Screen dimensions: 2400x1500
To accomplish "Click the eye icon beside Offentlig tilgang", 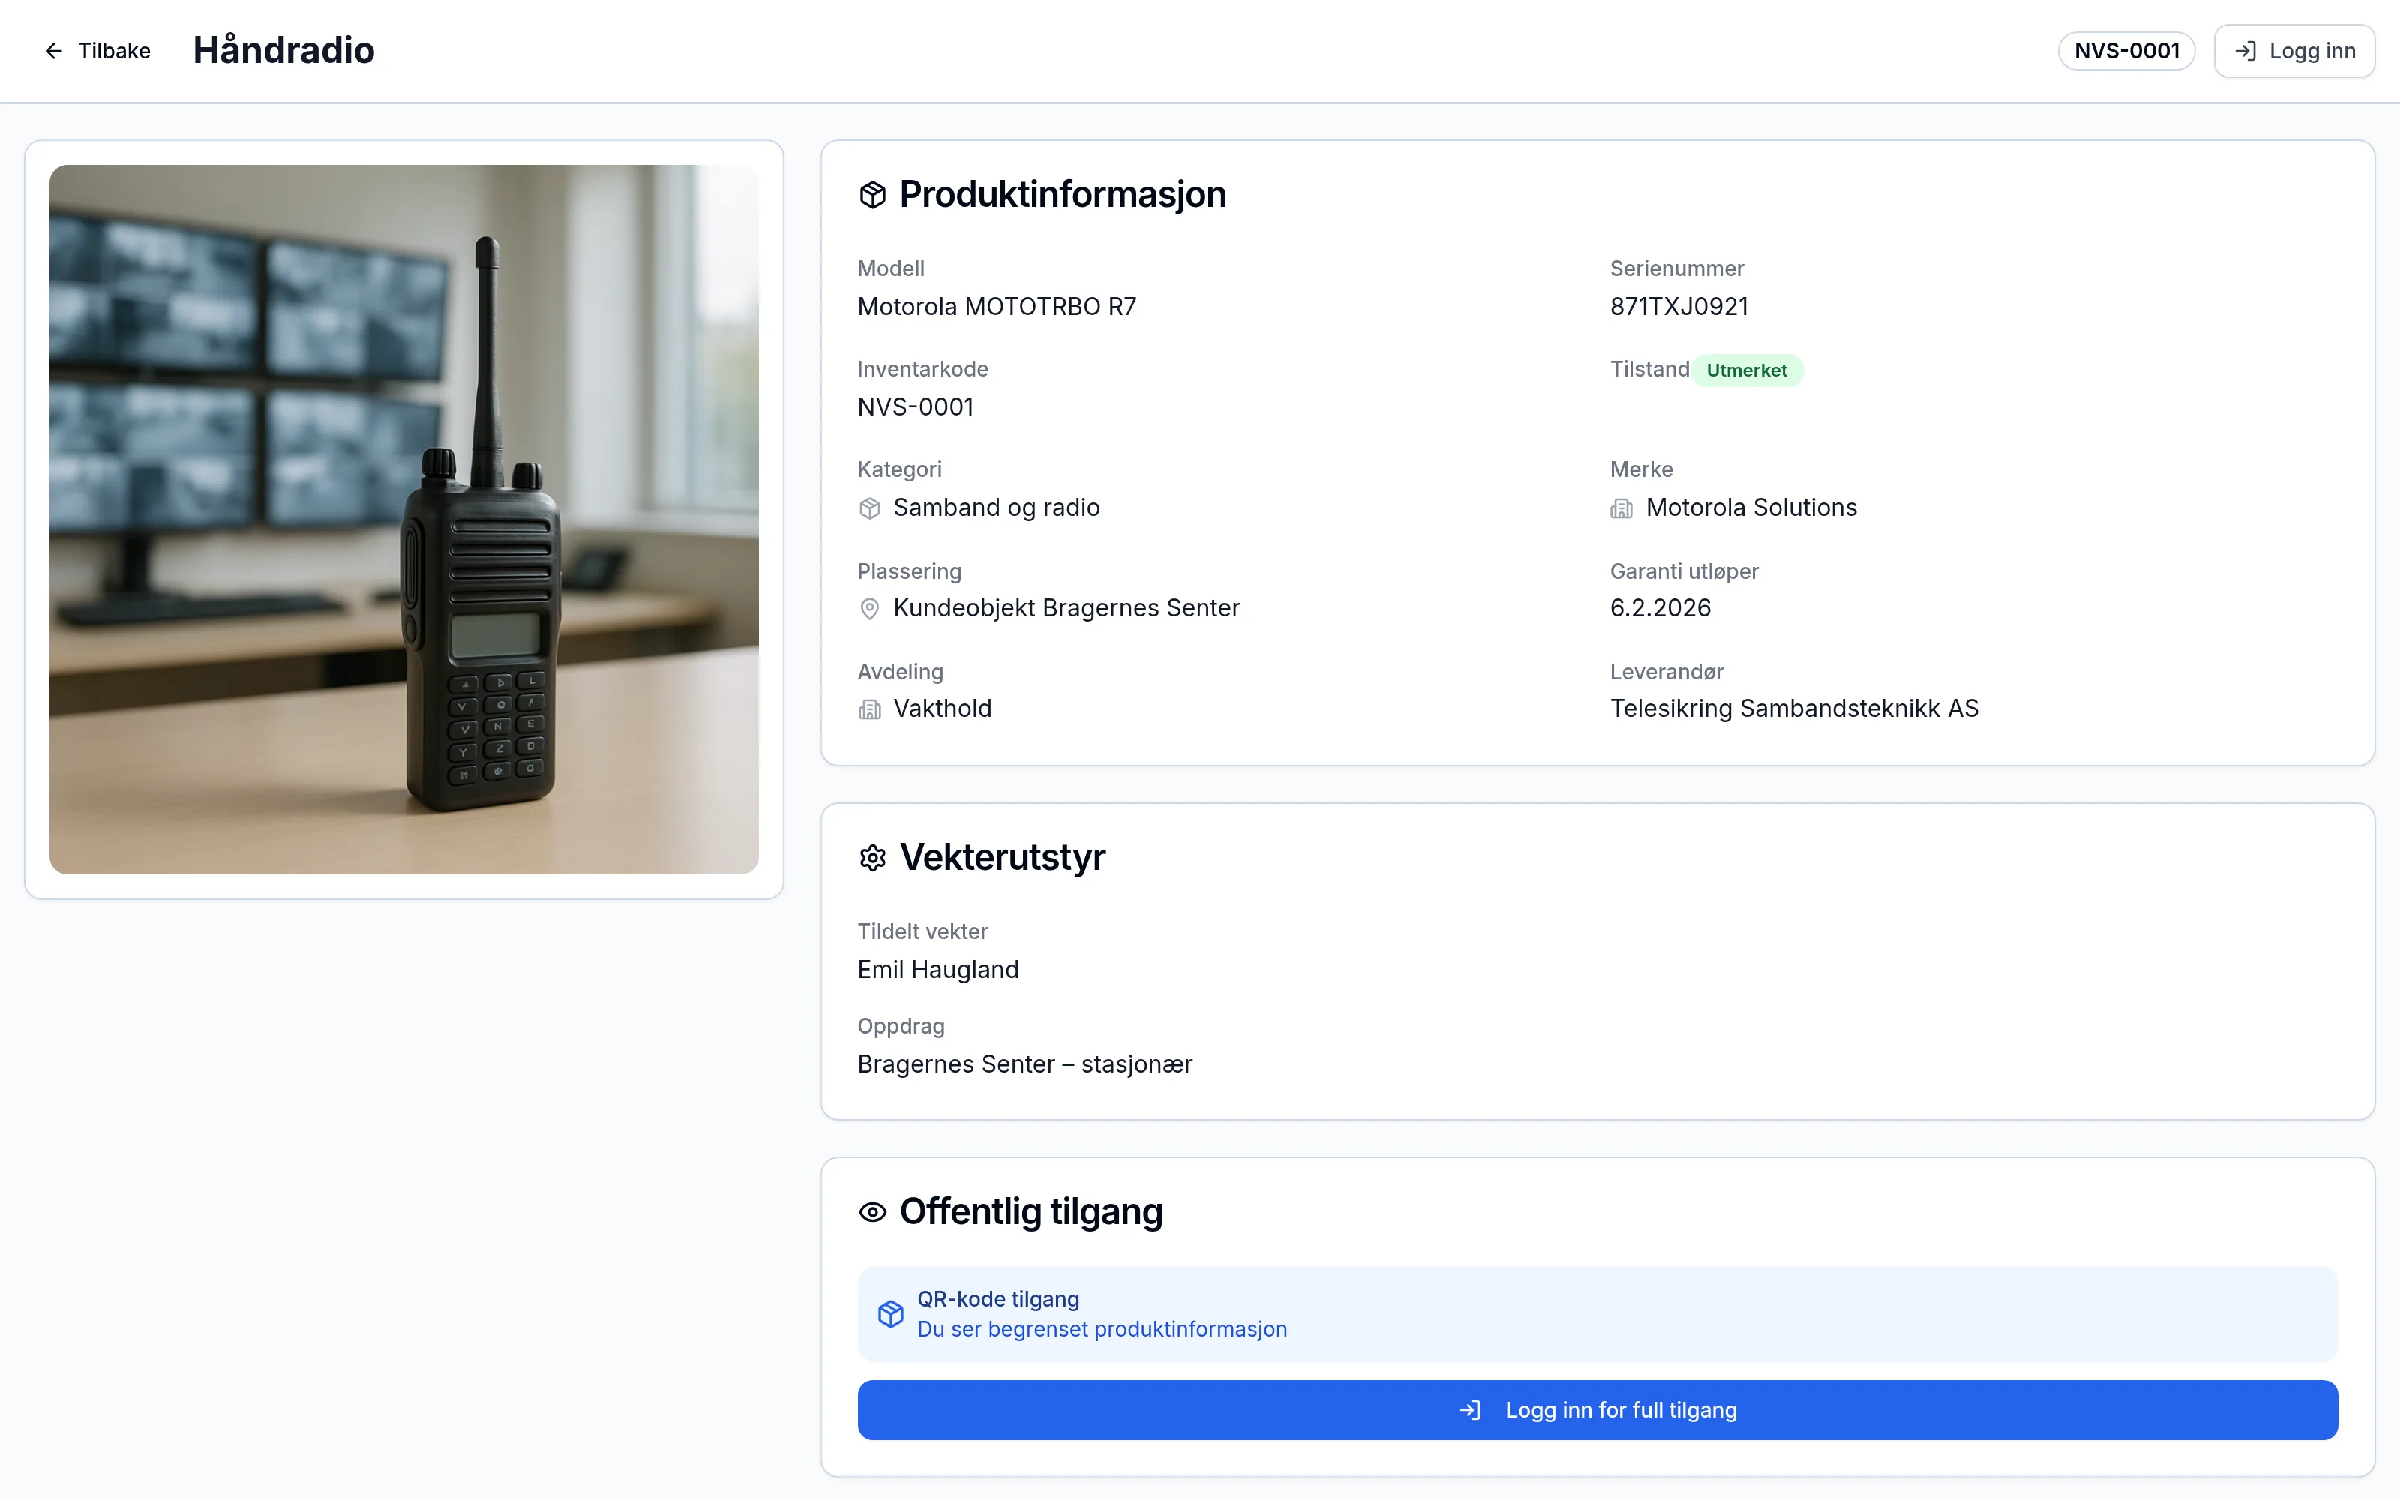I will point(873,1211).
